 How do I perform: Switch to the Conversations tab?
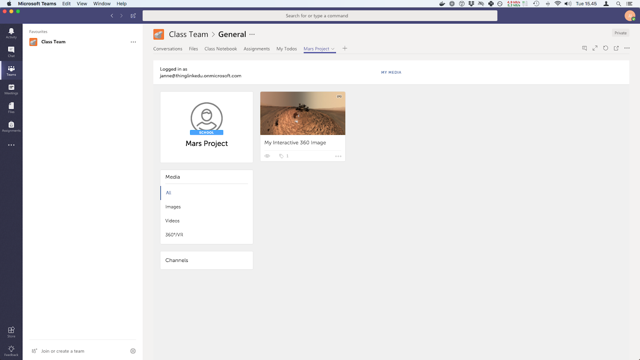pyautogui.click(x=168, y=49)
